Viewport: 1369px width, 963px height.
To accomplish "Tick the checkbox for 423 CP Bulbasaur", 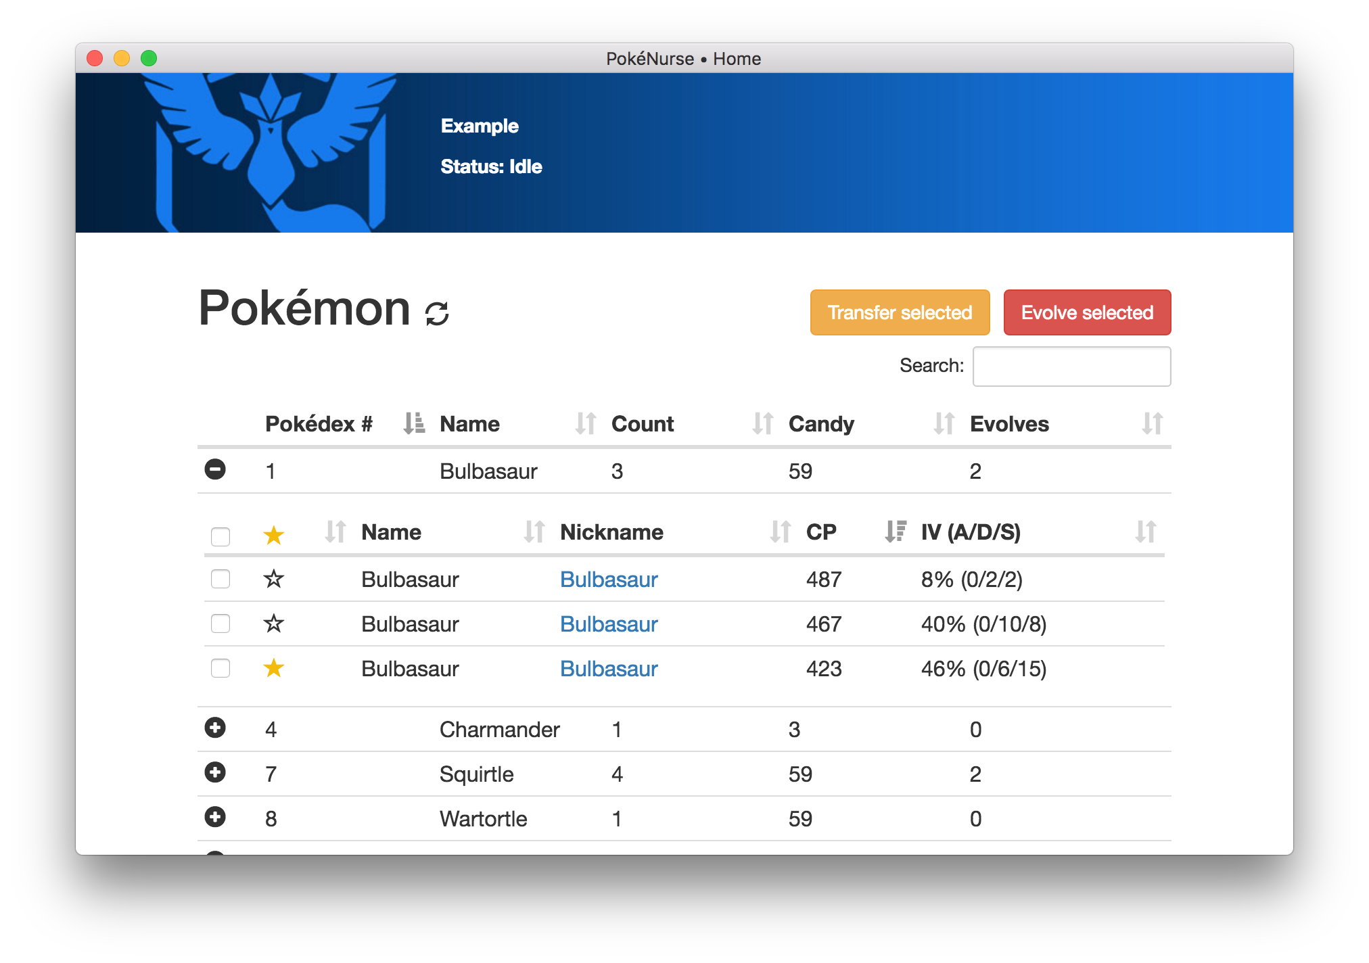I will (221, 668).
